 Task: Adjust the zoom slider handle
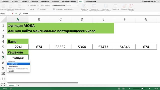(142, 88)
